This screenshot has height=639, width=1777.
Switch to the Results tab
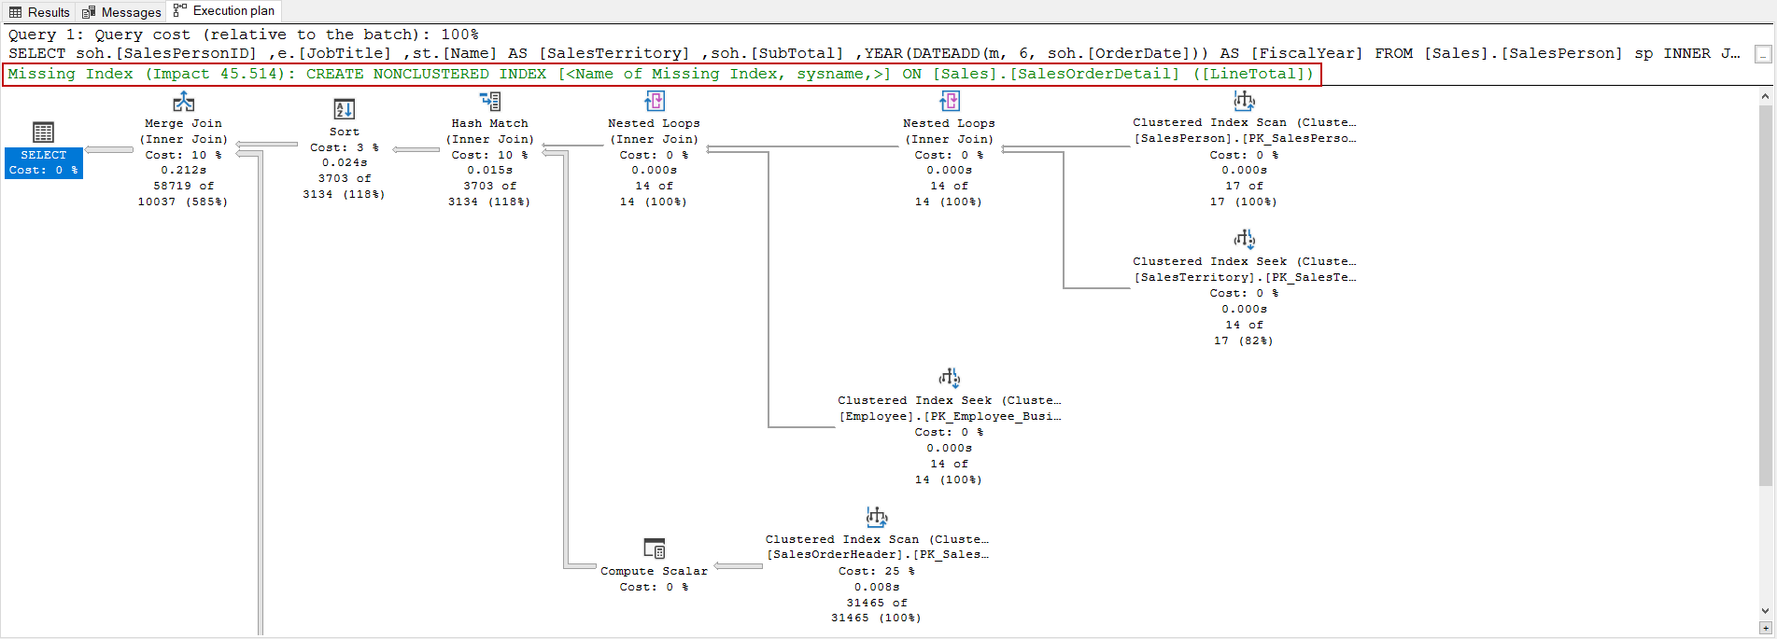[x=39, y=12]
